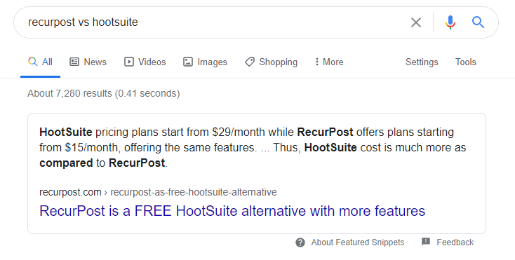The image size is (515, 260).
Task: Show the search Tools options
Action: tap(465, 62)
